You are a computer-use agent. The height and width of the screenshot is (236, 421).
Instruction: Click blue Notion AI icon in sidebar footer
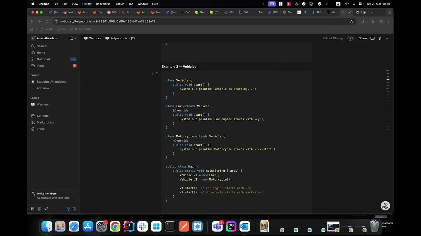(68, 209)
